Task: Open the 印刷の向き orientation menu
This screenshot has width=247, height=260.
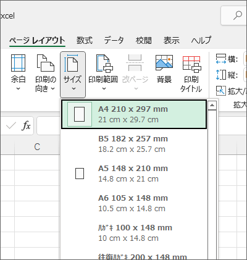Action: coord(46,73)
